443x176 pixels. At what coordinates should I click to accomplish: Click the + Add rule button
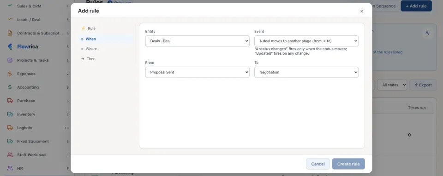pyautogui.click(x=416, y=6)
